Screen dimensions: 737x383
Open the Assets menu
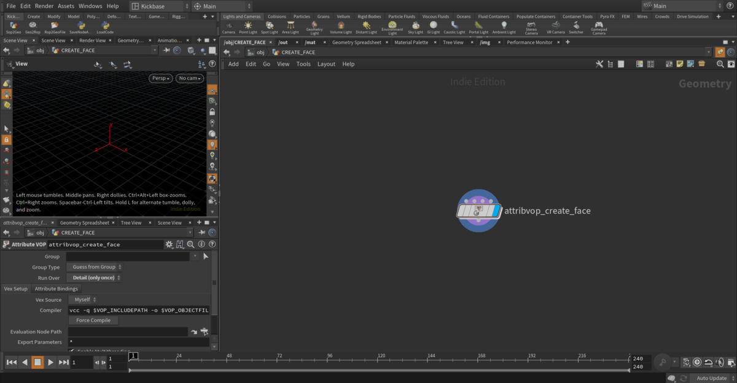[x=66, y=6]
